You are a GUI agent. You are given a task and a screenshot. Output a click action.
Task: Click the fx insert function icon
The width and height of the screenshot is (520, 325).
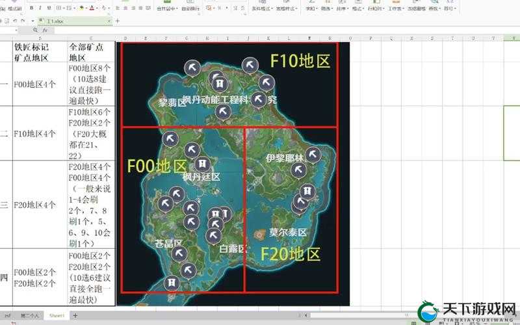pos(45,30)
